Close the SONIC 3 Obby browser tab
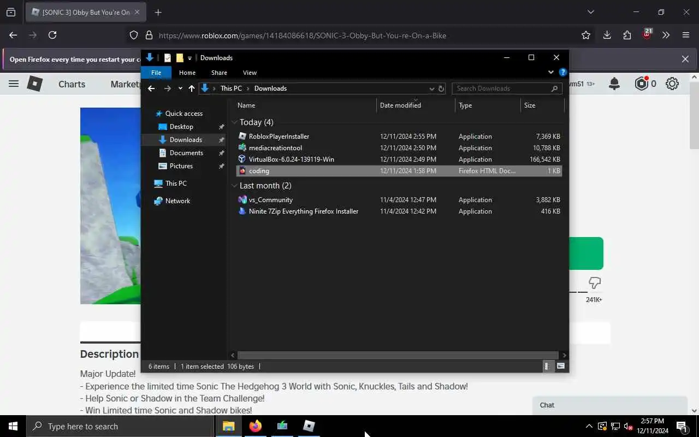 pos(137,12)
